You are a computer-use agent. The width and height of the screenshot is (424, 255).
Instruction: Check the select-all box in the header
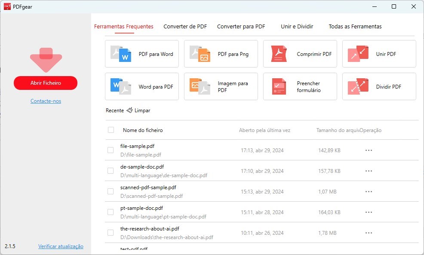coord(111,130)
